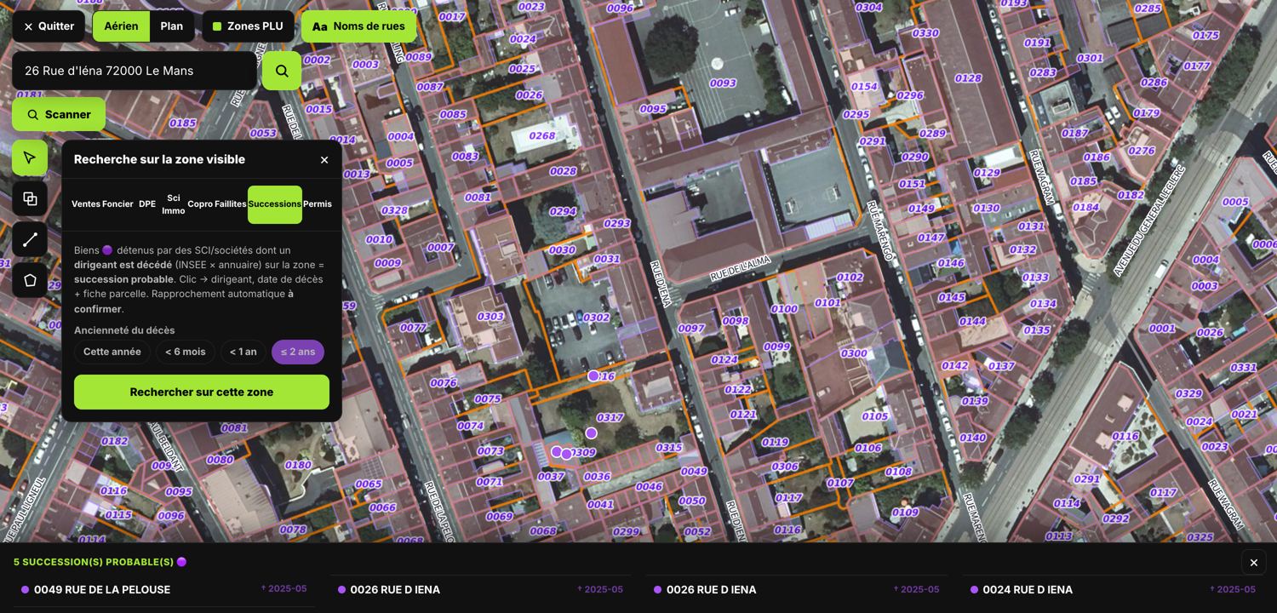The image size is (1277, 613).
Task: Filter deaths to Cette année
Action: pos(112,352)
